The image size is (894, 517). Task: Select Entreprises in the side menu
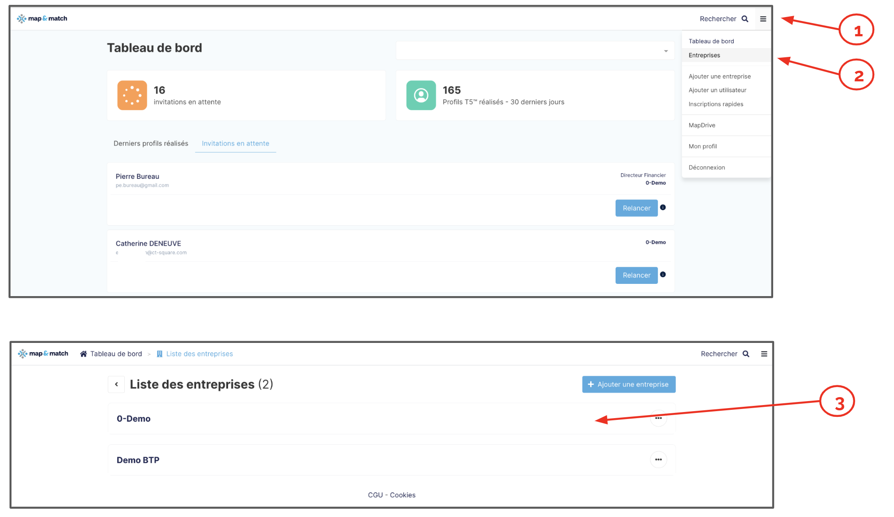click(704, 55)
